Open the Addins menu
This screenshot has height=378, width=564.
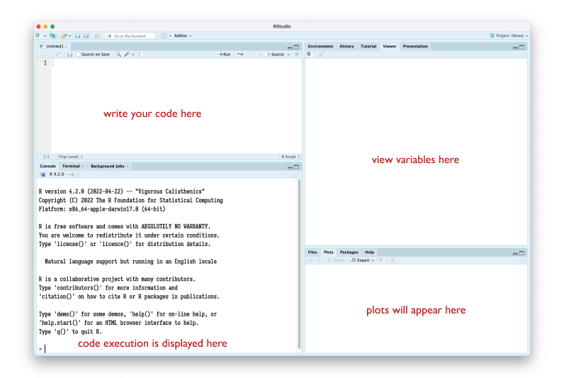point(183,35)
